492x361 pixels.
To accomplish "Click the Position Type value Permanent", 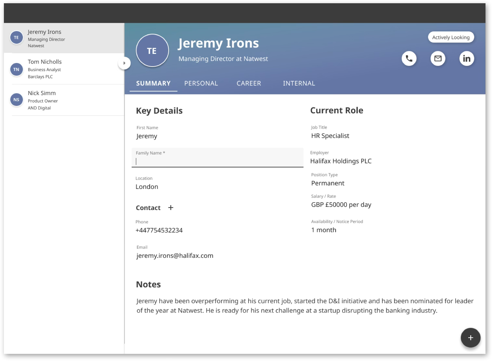I will point(328,183).
